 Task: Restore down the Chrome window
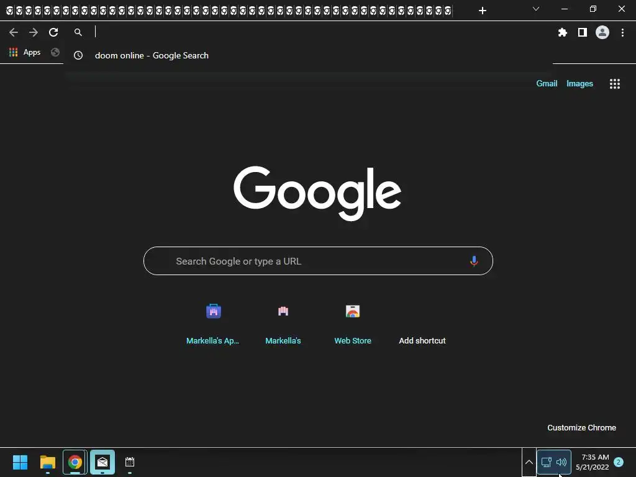pyautogui.click(x=593, y=9)
